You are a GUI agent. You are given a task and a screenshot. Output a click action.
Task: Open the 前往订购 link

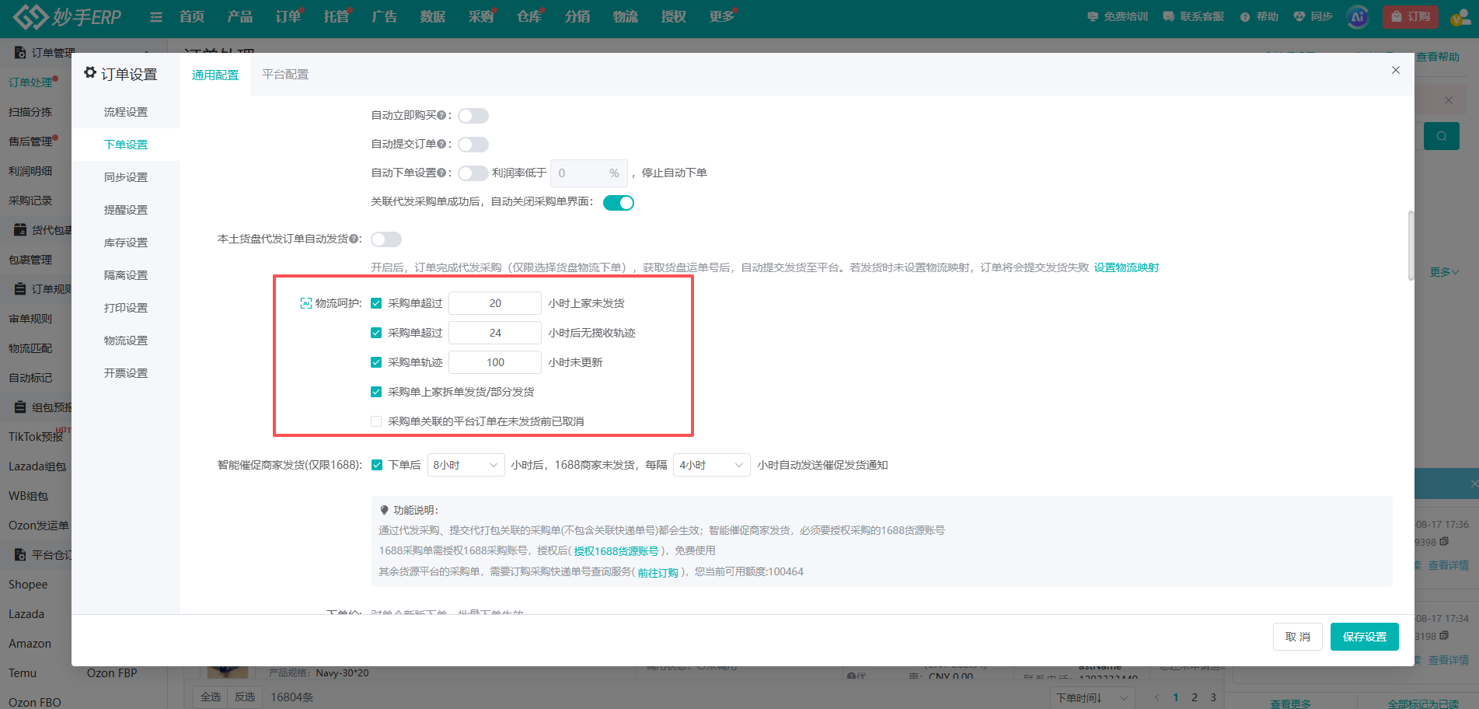[x=658, y=572]
